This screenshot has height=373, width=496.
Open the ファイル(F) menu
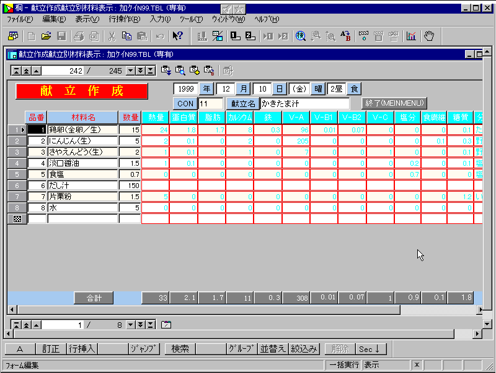pyautogui.click(x=20, y=19)
